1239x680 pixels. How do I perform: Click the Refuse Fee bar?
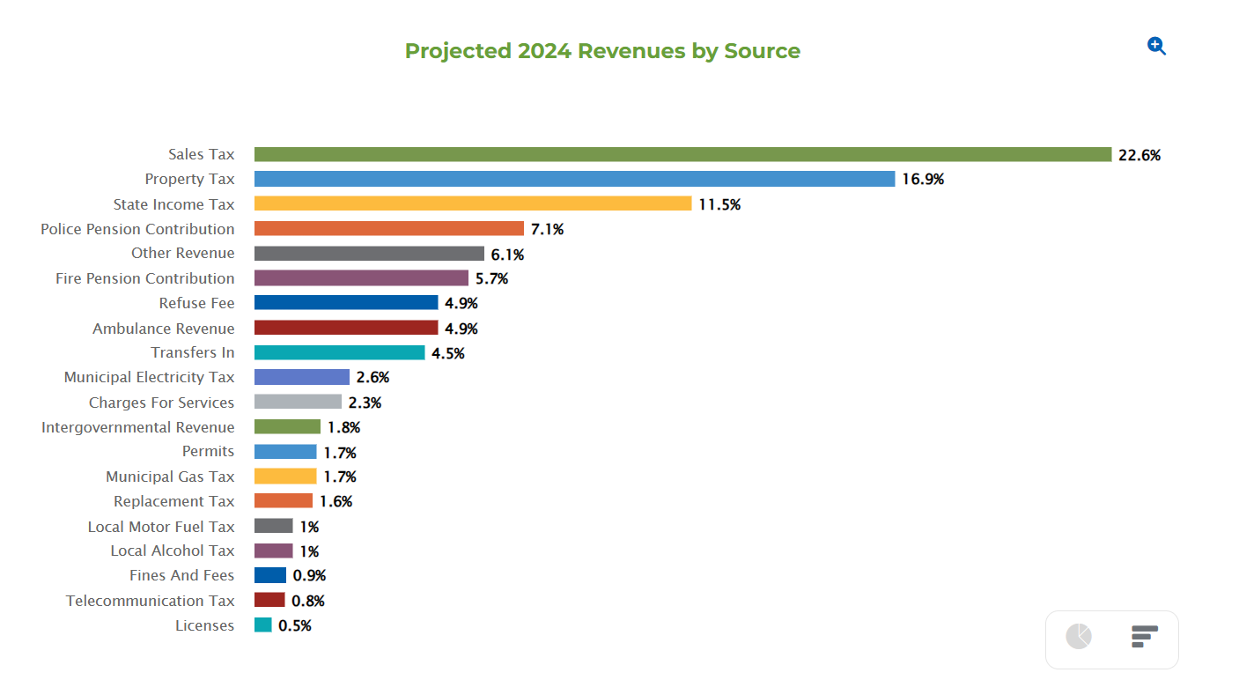[x=346, y=303]
